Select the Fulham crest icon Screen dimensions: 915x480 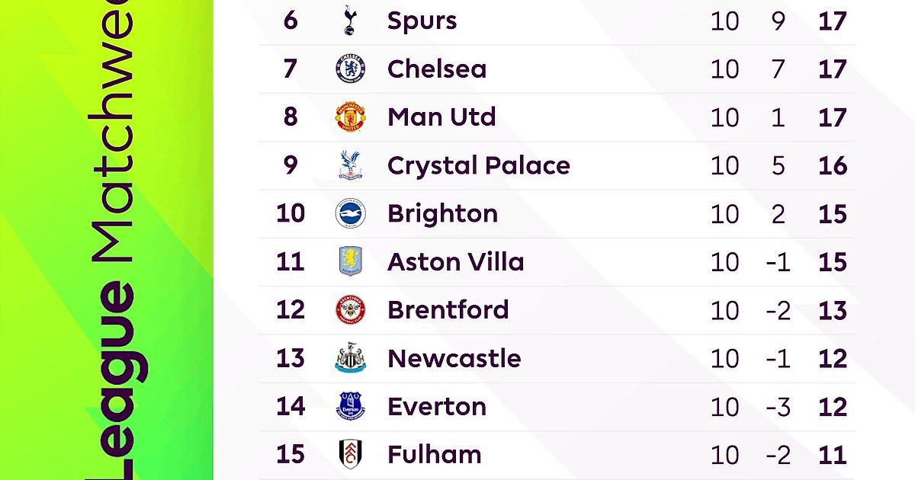(x=351, y=454)
